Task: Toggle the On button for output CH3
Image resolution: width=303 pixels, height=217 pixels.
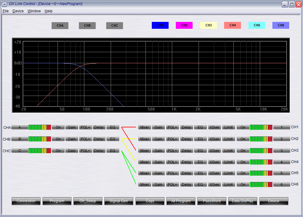Action: click(x=243, y=151)
